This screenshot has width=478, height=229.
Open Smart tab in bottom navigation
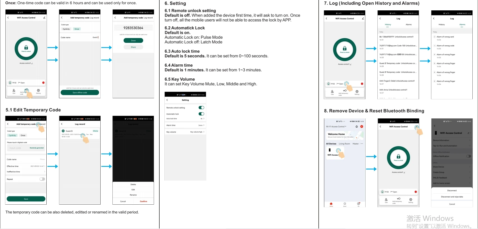point(345,204)
